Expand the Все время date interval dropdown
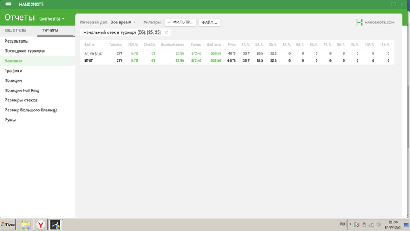The width and height of the screenshot is (410, 231). click(123, 22)
